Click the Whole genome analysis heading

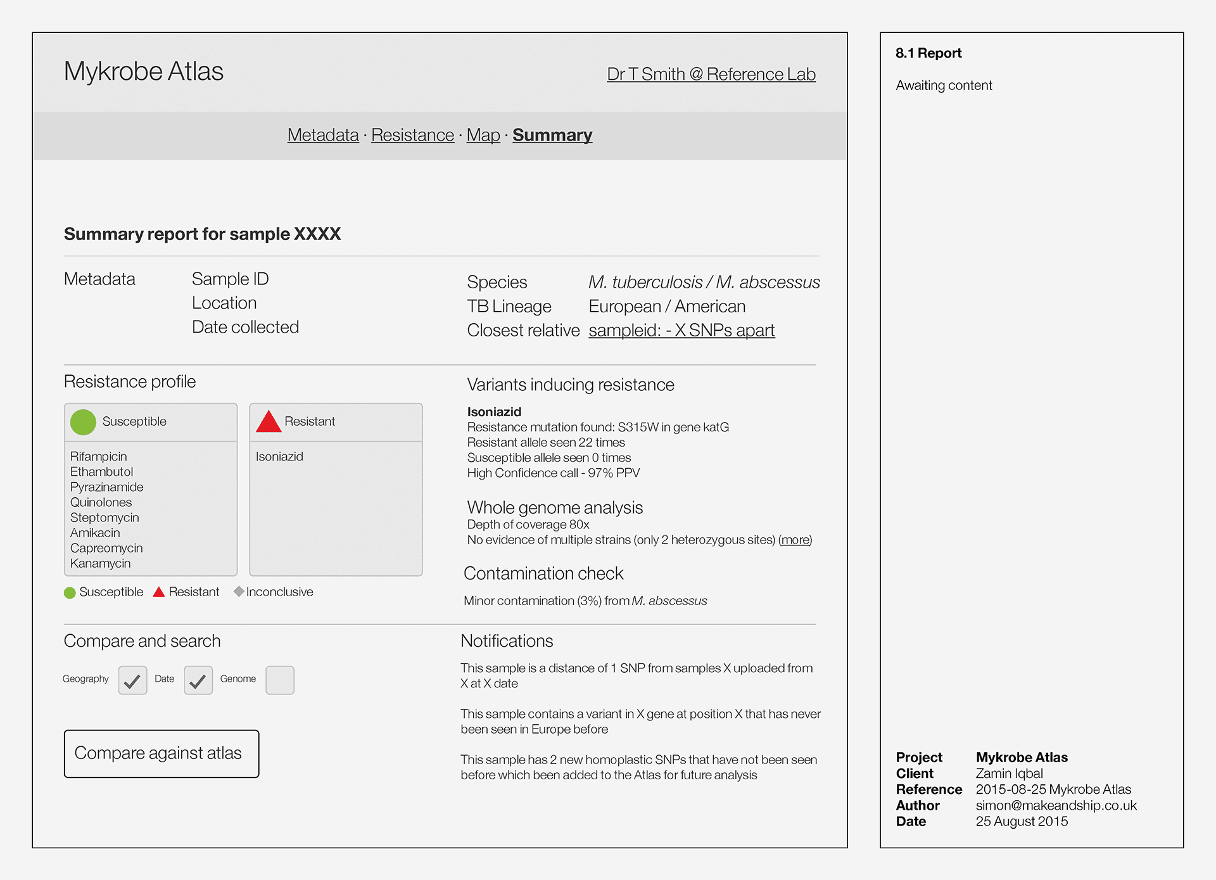click(555, 507)
